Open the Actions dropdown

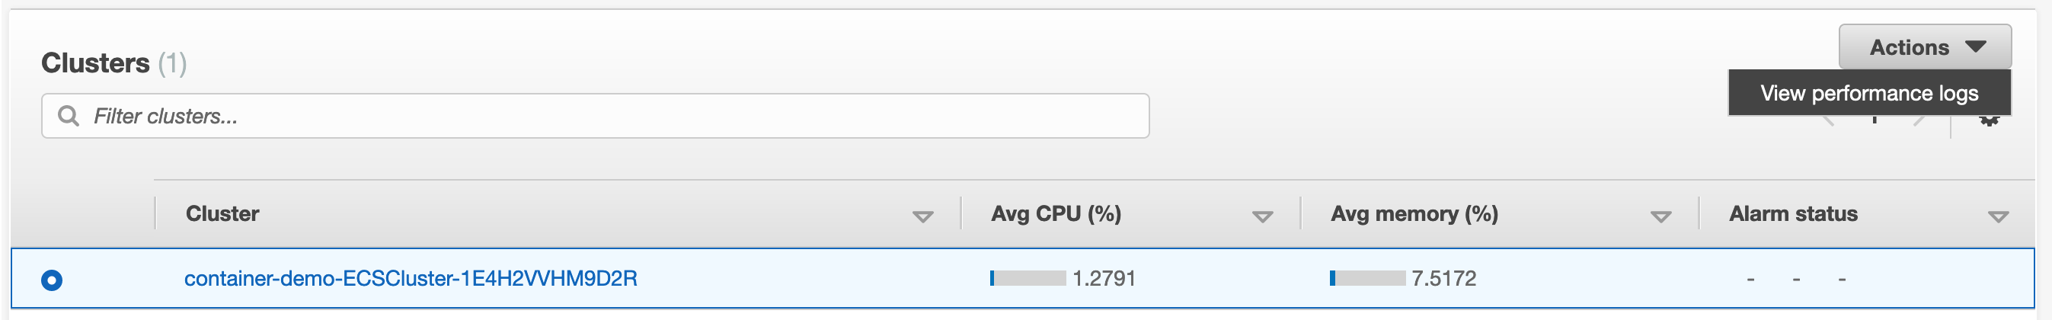pyautogui.click(x=1925, y=47)
